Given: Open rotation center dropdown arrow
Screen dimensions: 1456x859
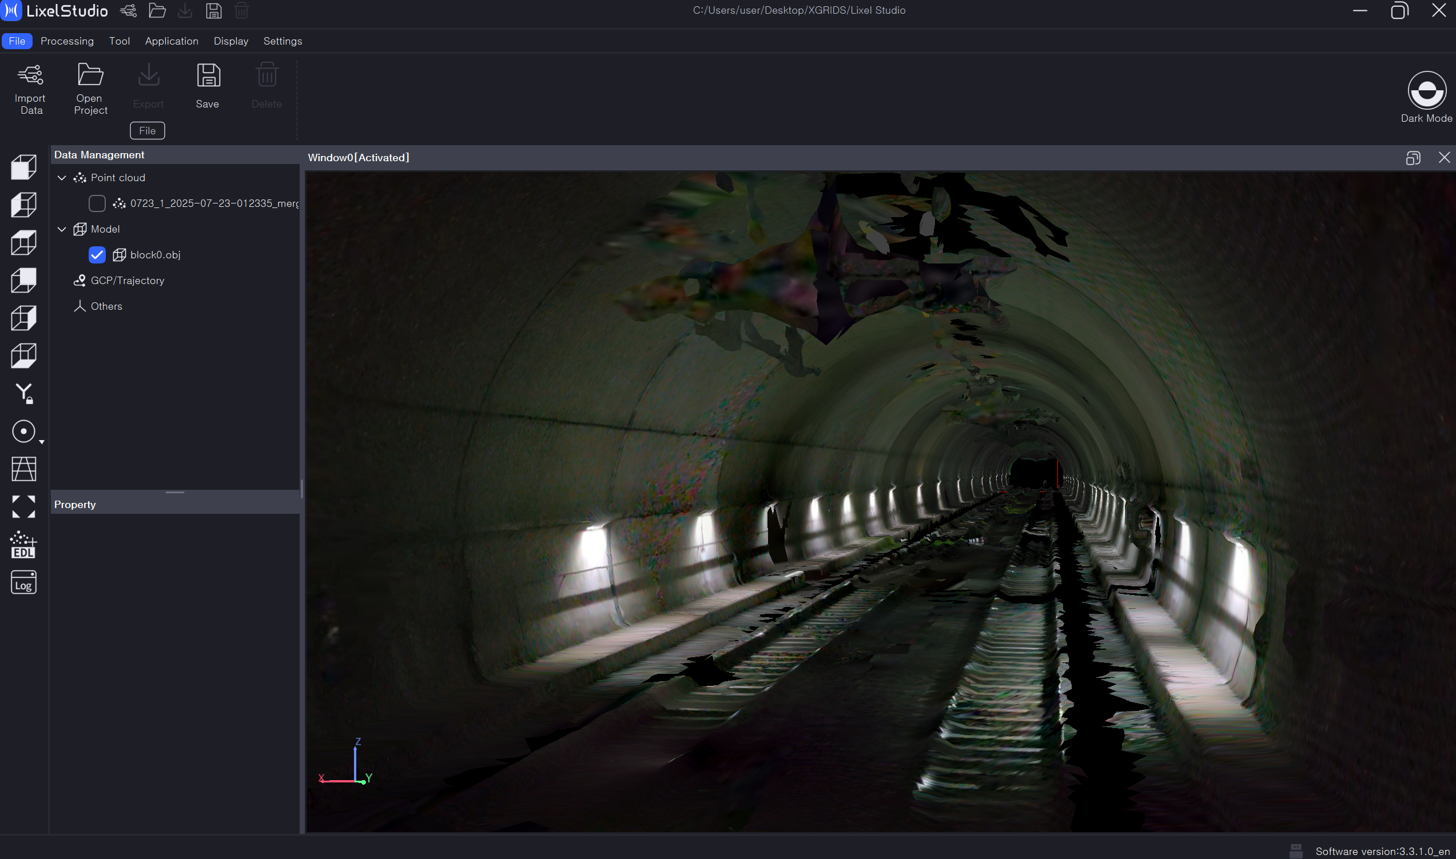Looking at the screenshot, I should (x=42, y=442).
